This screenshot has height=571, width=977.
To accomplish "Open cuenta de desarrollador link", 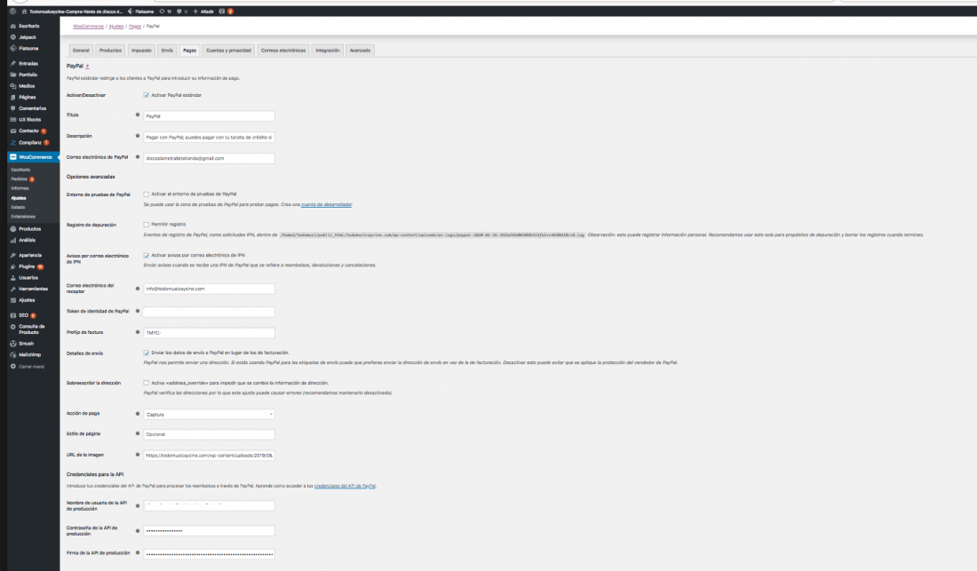I will (327, 204).
